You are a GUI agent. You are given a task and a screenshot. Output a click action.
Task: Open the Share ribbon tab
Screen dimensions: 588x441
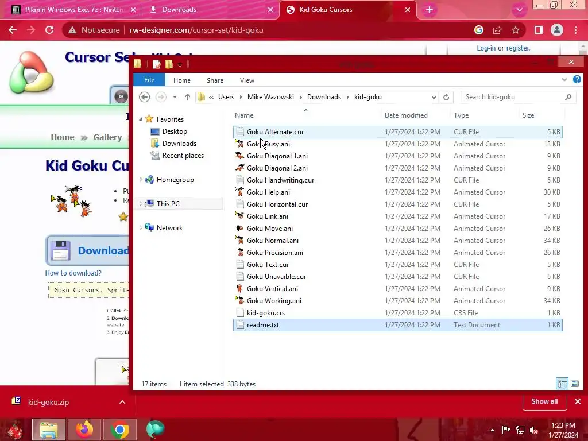pos(215,80)
